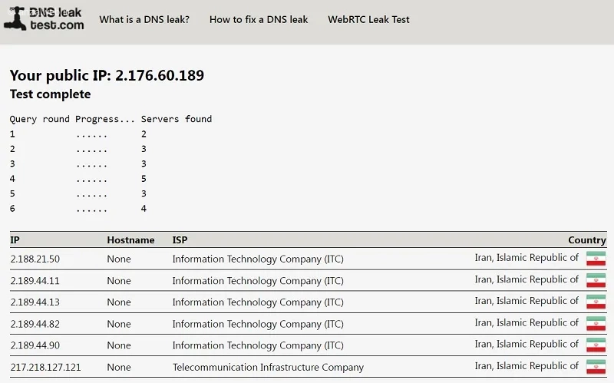Click the Iran flag in the 2.189.44.90 row
614x383 pixels.
(x=596, y=345)
